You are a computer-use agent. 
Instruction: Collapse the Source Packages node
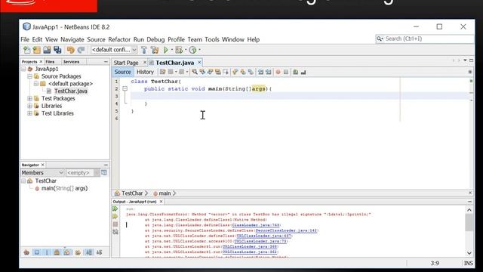(x=30, y=76)
